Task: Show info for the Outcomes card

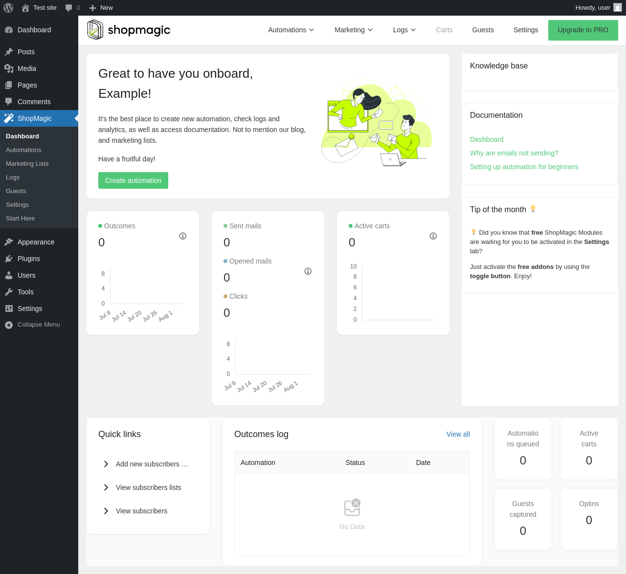Action: click(x=183, y=236)
